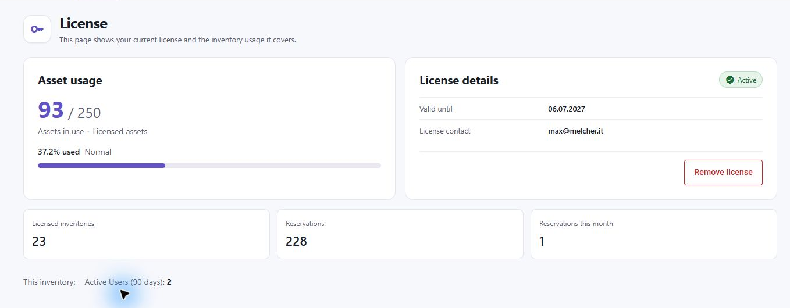Viewport: 790px width, 308px height.
Task: Click the '/ 250' licensed assets value
Action: (x=85, y=113)
